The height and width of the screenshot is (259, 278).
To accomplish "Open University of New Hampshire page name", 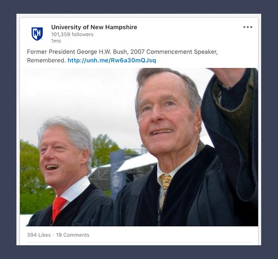I will coord(94,27).
